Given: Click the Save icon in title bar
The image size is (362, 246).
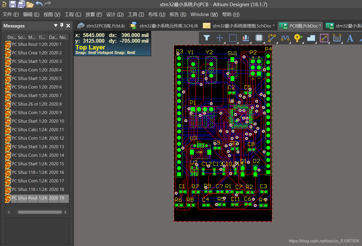Looking at the screenshot, I should [12, 4].
